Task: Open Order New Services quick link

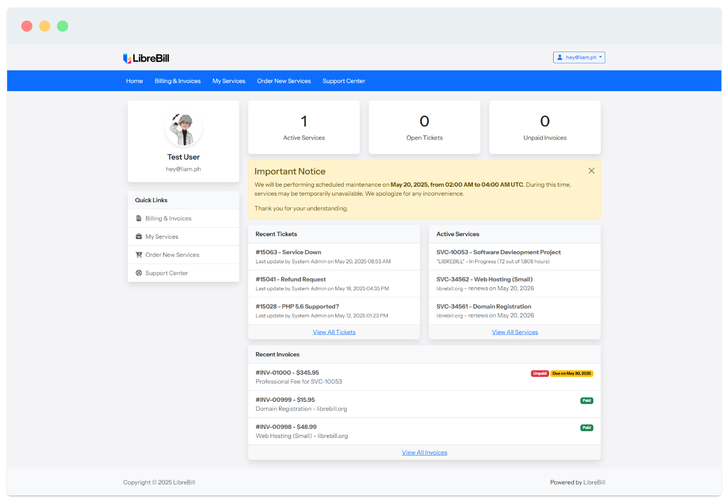Action: [x=183, y=255]
